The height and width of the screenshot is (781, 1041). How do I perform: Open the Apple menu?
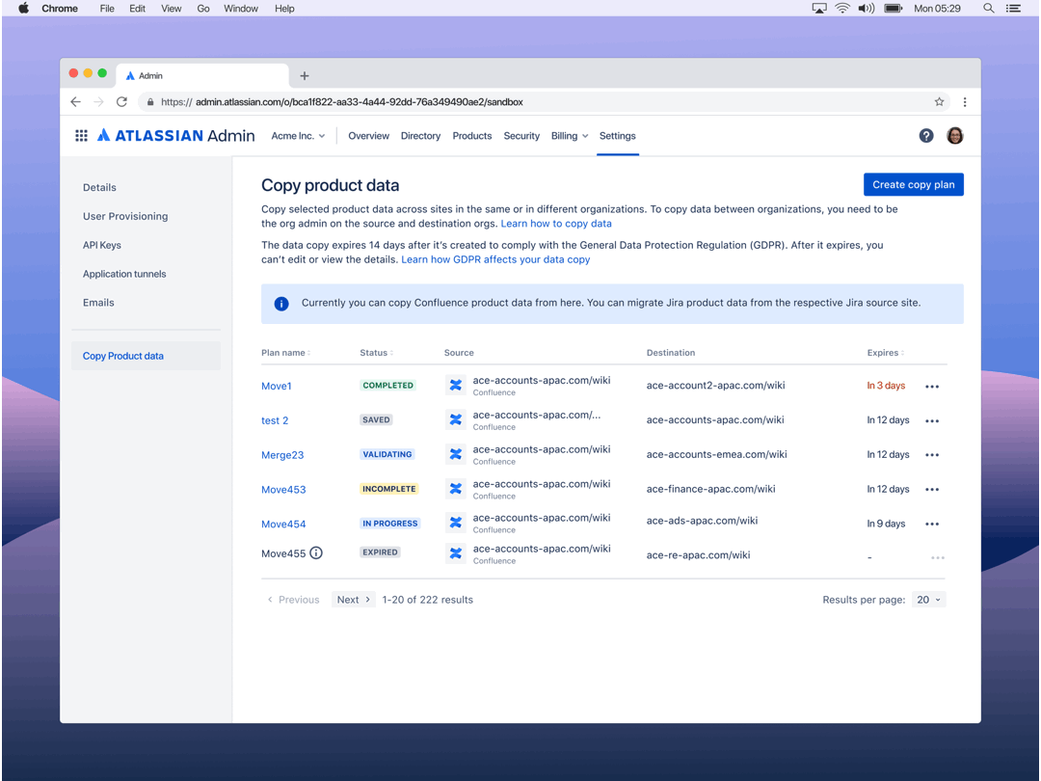[23, 8]
